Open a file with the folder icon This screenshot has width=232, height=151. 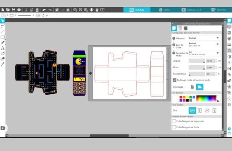(8, 10)
